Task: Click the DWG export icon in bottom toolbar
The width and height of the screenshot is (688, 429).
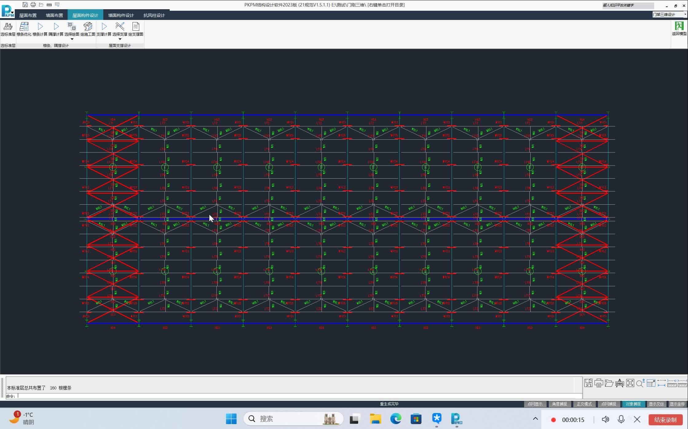Action: click(619, 383)
